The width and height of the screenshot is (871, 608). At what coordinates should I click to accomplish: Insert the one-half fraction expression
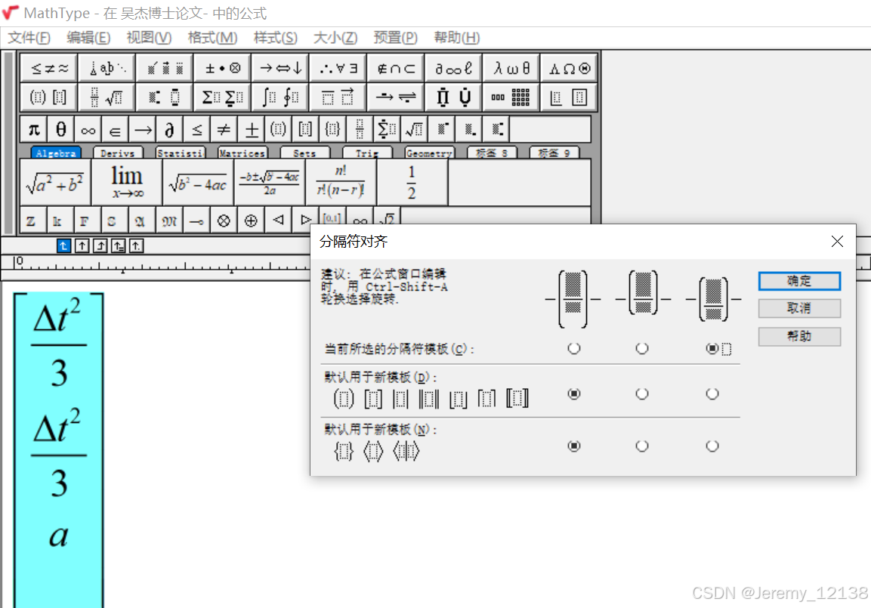tap(412, 182)
